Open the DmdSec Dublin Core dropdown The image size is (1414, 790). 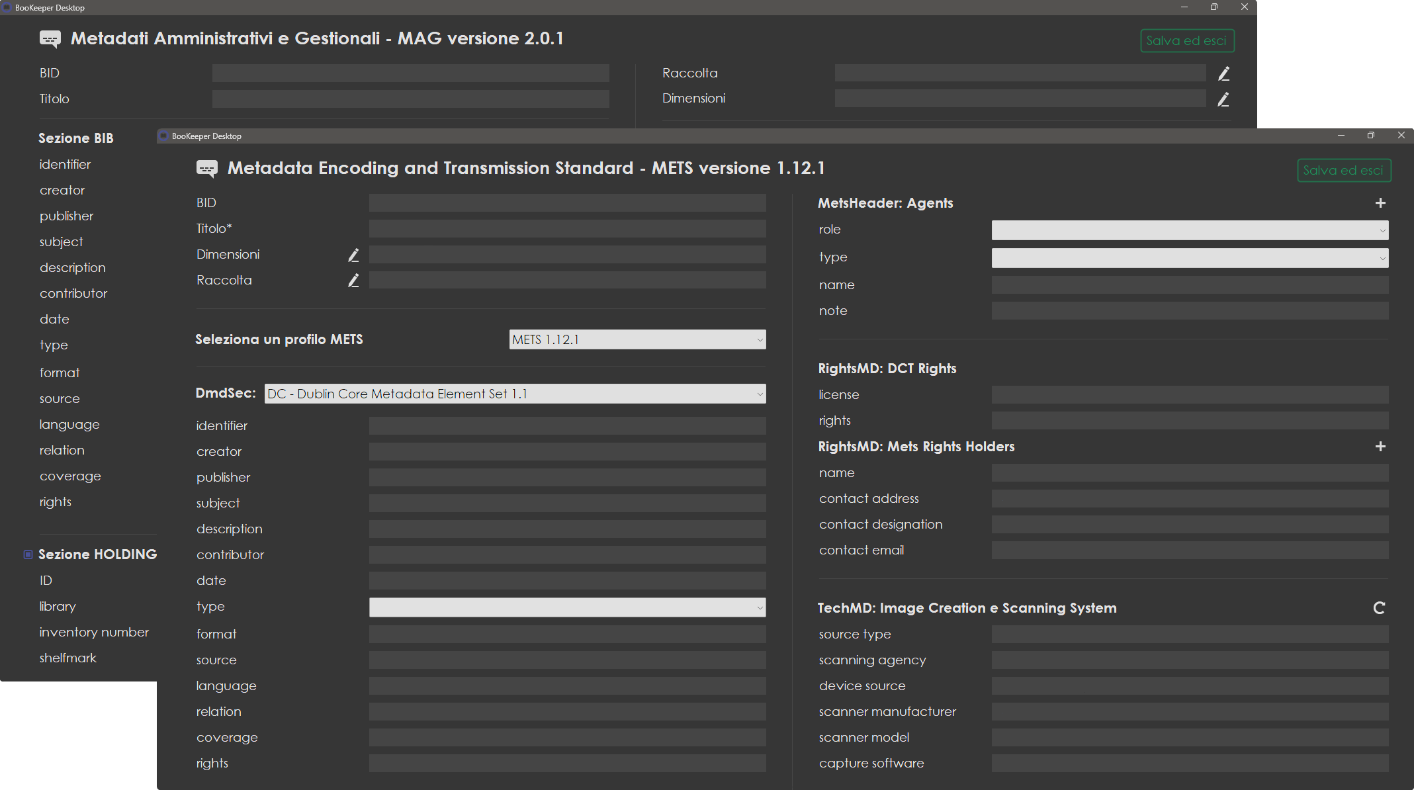[x=515, y=394]
